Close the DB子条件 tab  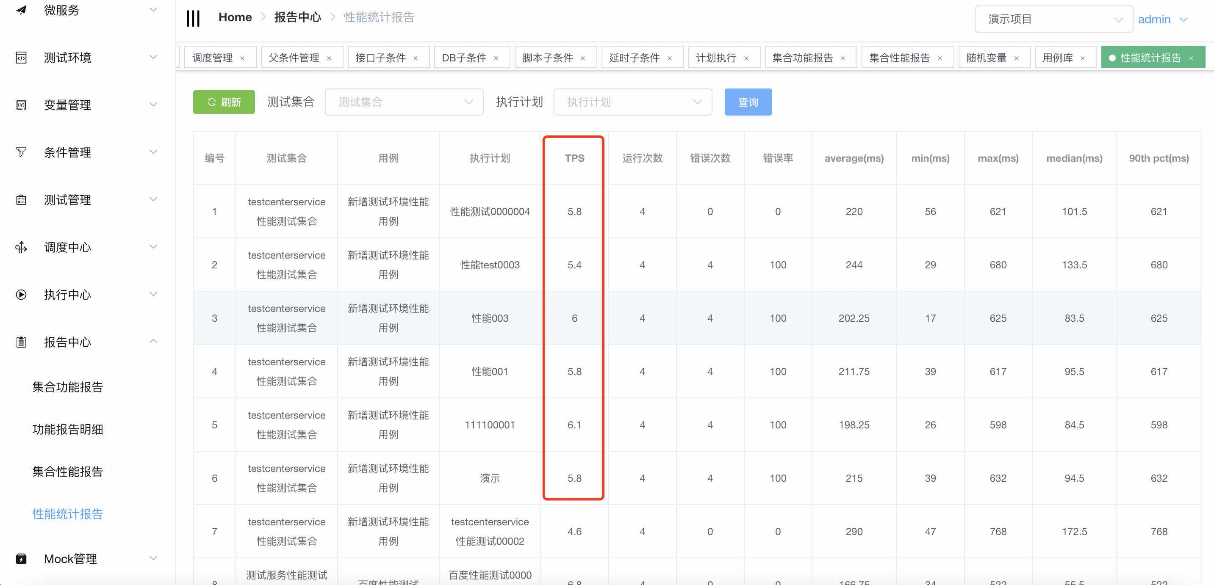496,58
